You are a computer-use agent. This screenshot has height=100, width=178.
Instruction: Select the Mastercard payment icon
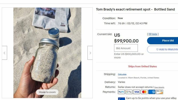tap(144, 92)
